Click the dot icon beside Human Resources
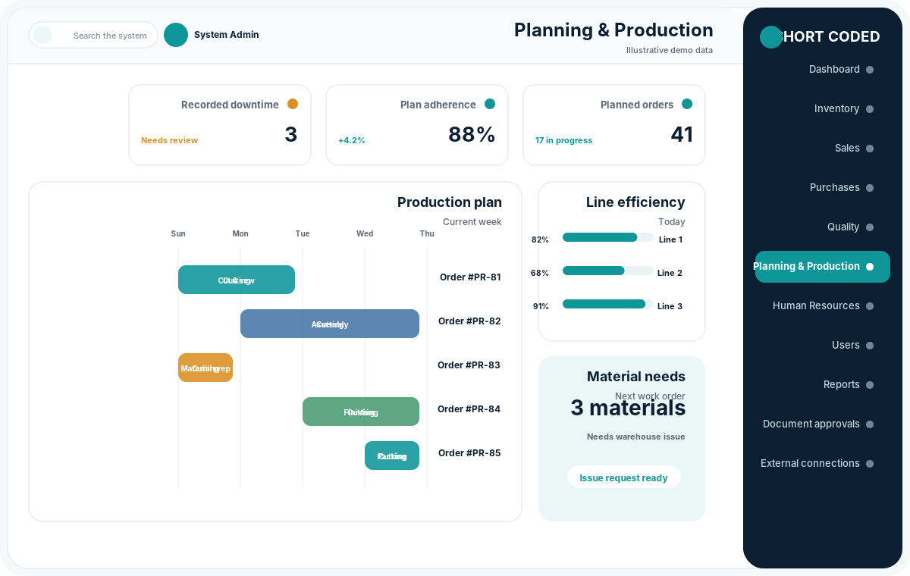The image size is (910, 576). coord(870,306)
